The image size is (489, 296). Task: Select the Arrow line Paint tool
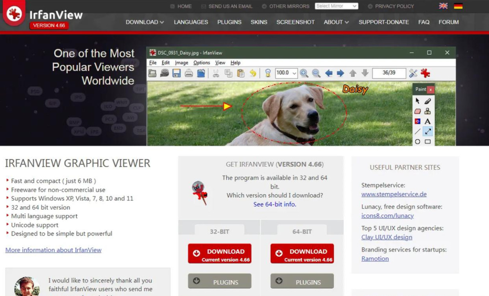(428, 131)
